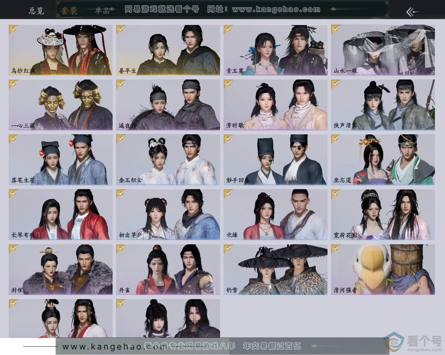View the 坐忘道 outfit thumbnail
This screenshot has width=445, height=355.
tap(383, 160)
